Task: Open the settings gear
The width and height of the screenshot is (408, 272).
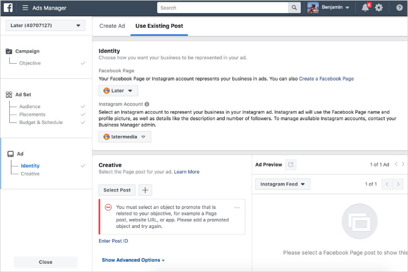Action: pos(379,8)
